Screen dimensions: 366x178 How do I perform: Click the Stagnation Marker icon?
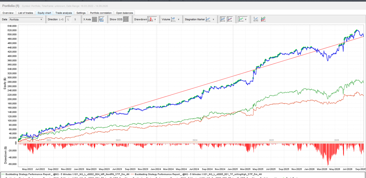tap(208, 19)
